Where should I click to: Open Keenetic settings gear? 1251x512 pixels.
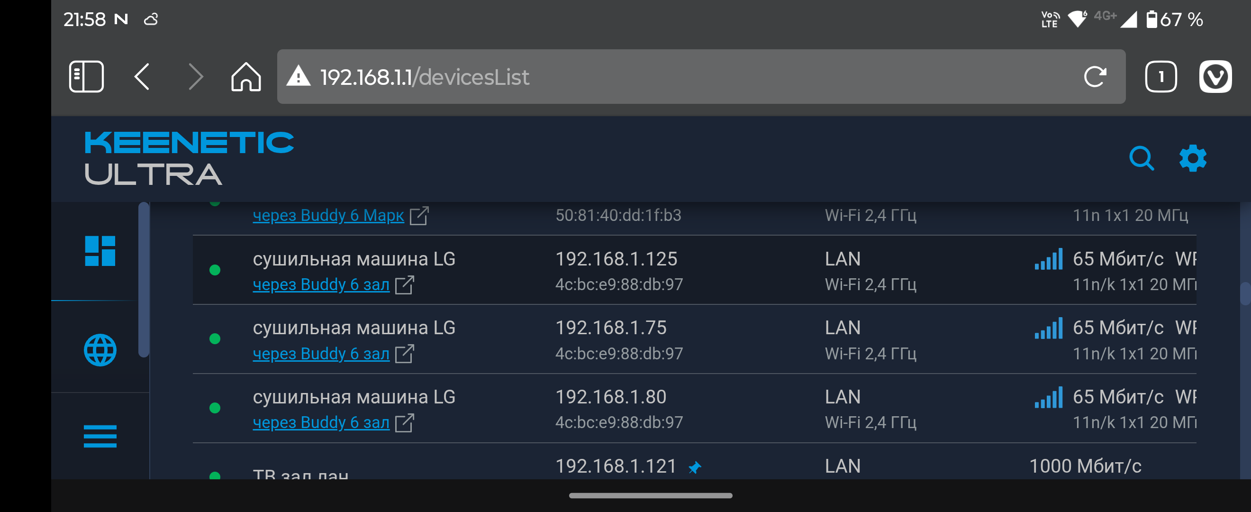(1193, 158)
